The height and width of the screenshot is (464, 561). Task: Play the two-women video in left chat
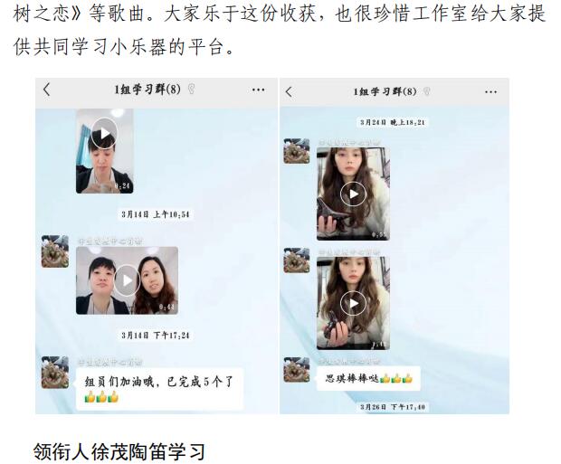[127, 280]
